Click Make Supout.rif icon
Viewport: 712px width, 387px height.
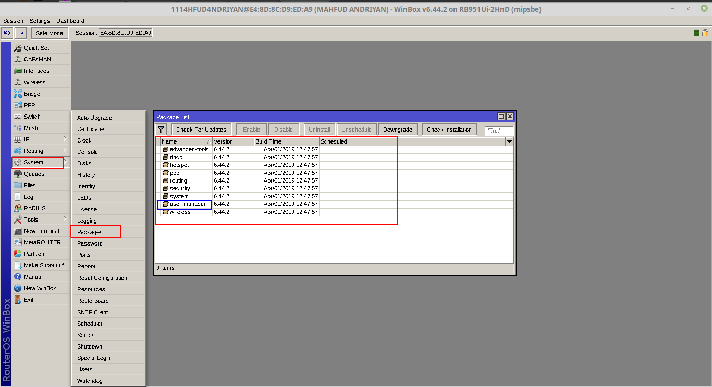tap(18, 265)
